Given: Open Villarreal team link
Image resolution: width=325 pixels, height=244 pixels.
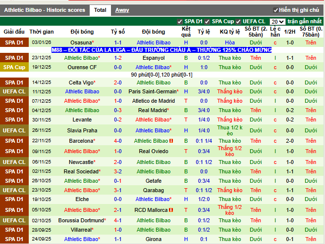Looking at the screenshot, I should [x=82, y=230].
